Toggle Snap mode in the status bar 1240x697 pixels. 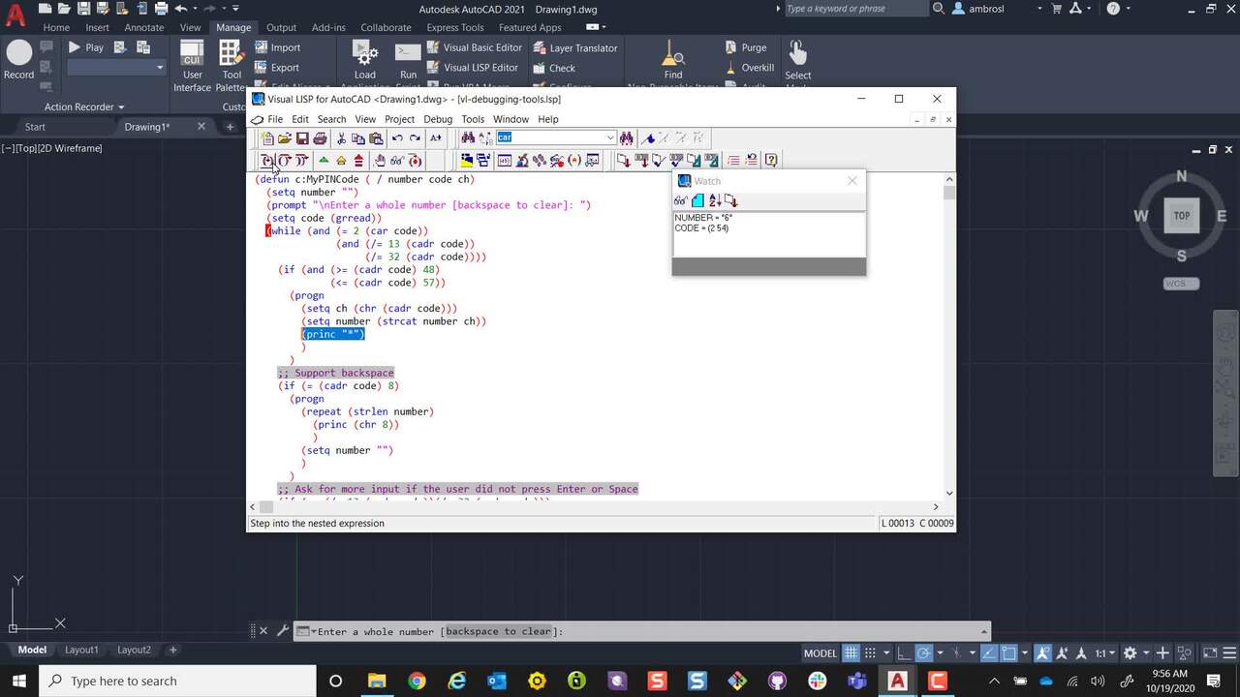pos(871,653)
